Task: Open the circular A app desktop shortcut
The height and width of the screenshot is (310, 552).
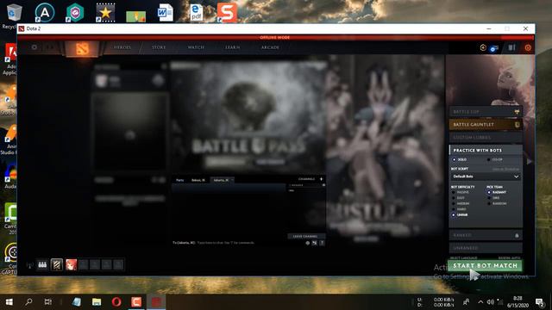Action: [x=45, y=13]
